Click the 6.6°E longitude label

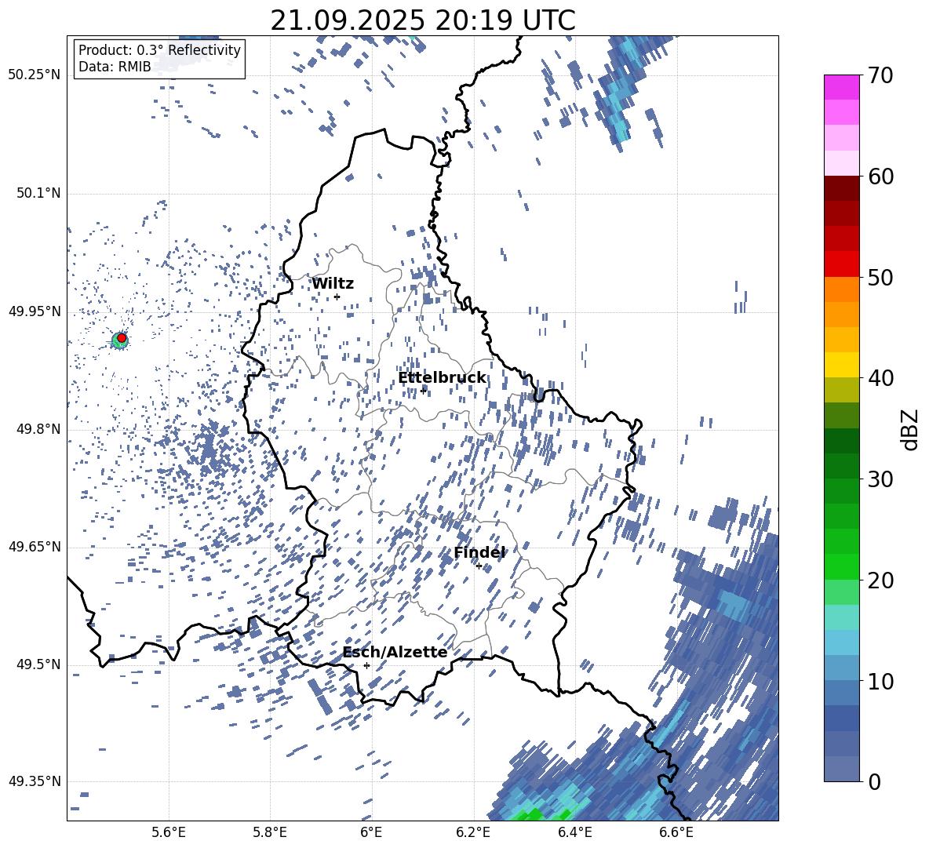tap(676, 833)
